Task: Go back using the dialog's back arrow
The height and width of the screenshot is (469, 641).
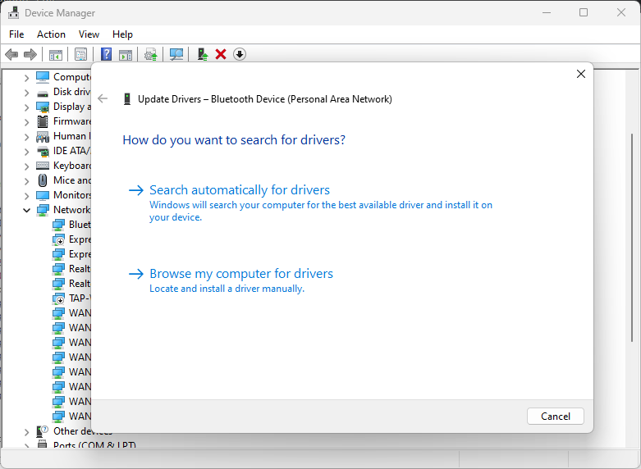Action: (x=103, y=98)
